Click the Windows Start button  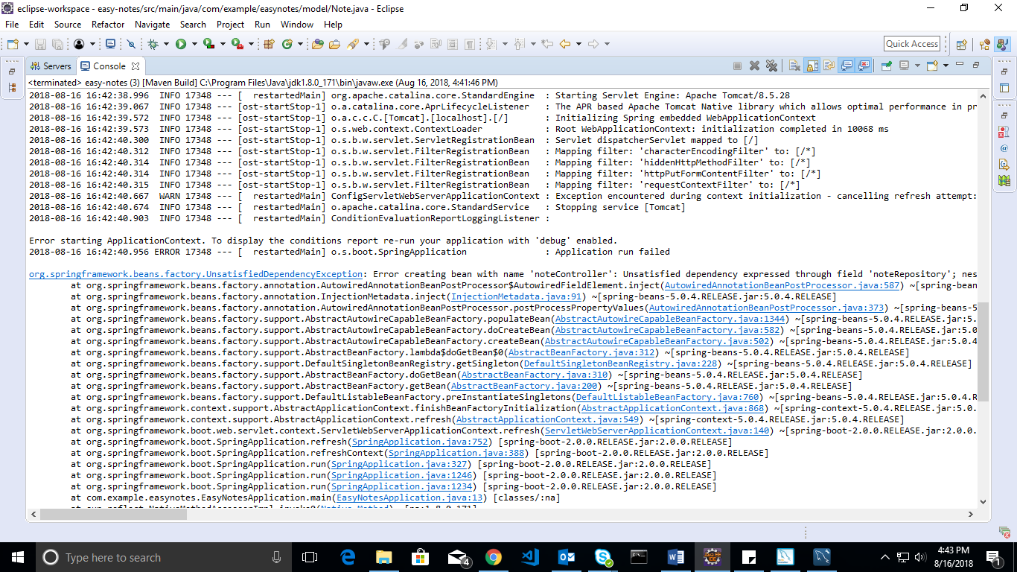(x=17, y=557)
